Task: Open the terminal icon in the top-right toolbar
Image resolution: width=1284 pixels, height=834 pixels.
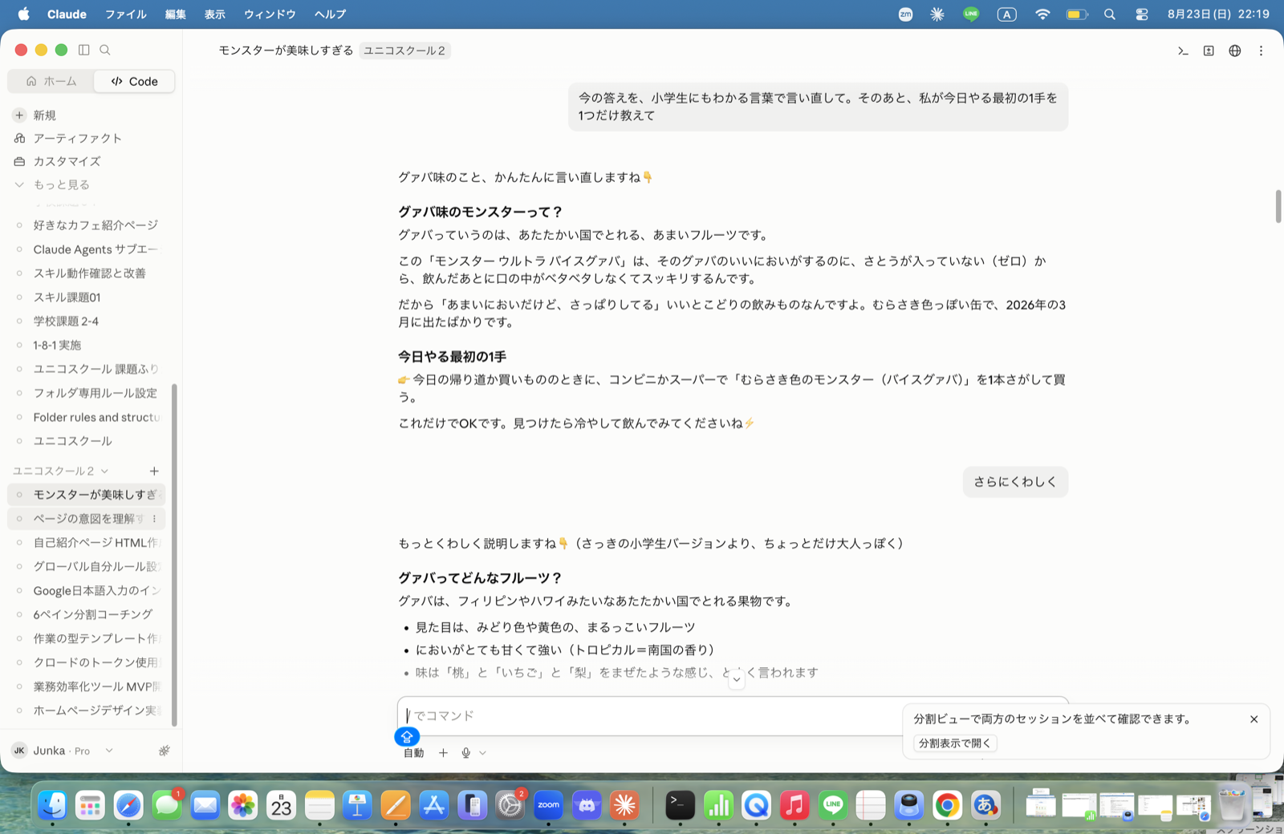Action: [x=1183, y=51]
